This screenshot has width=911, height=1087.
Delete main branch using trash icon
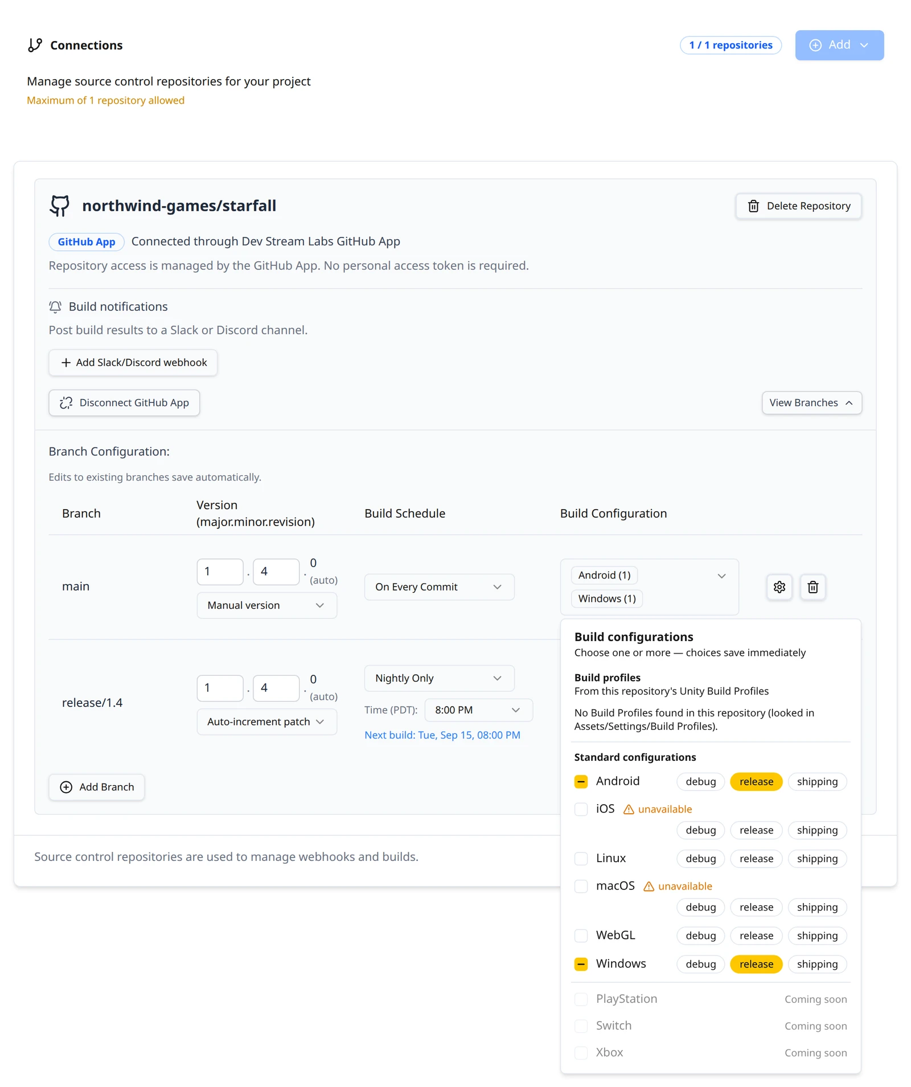point(812,586)
